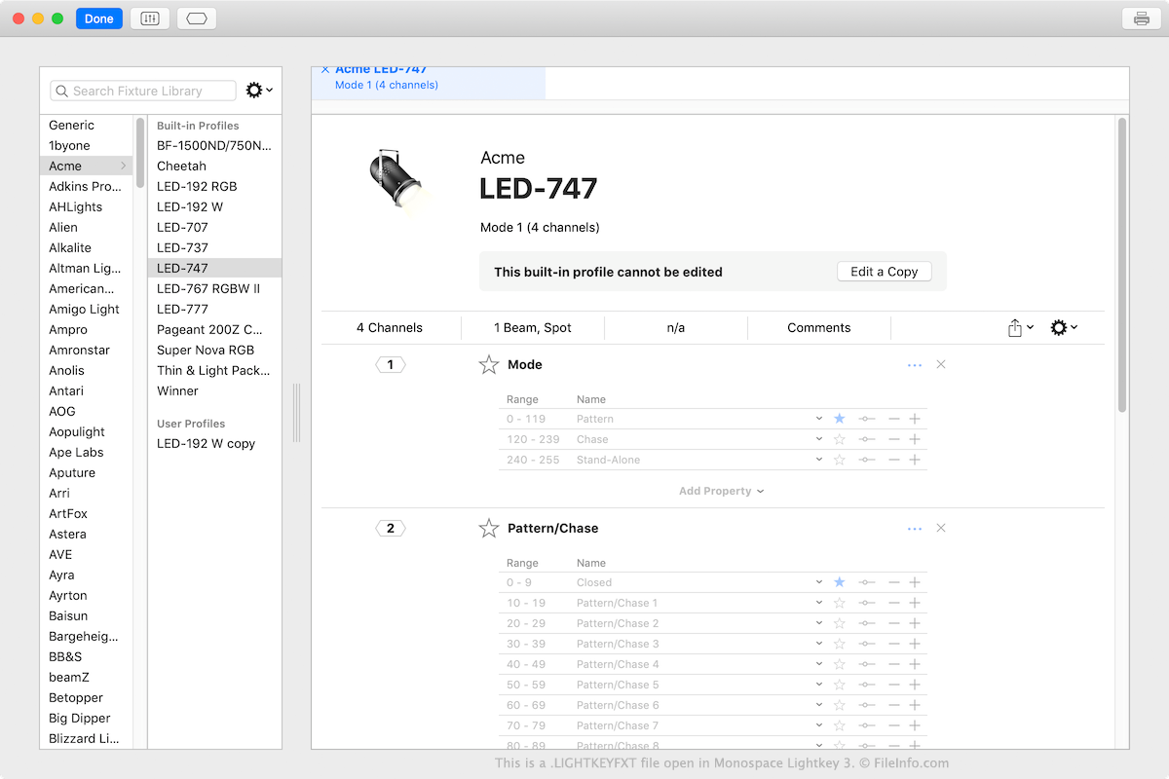Image resolution: width=1169 pixels, height=779 pixels.
Task: Open name dropdown for Pattern/Chase 6
Action: [819, 705]
